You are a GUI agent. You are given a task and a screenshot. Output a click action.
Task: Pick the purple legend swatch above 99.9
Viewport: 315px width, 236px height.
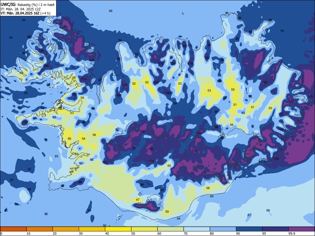coord(301,229)
